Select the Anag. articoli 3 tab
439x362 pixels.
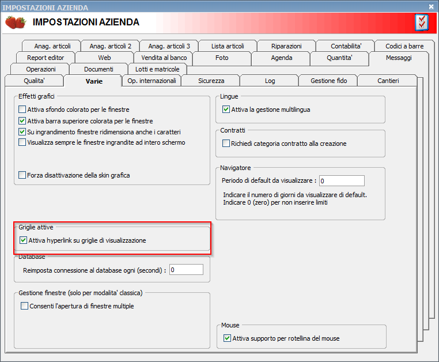[169, 46]
